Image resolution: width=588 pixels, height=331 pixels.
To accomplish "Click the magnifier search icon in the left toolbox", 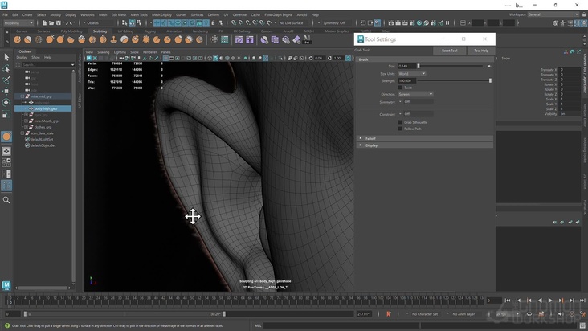I will tap(6, 200).
